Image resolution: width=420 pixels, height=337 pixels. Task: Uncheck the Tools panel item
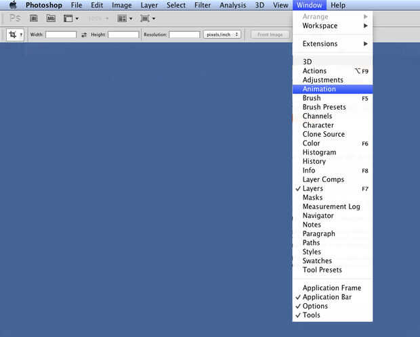click(333, 315)
